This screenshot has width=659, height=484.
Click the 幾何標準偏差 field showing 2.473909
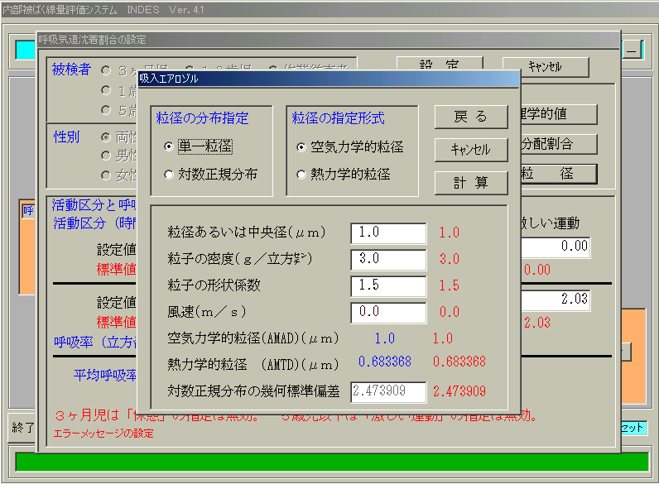388,392
